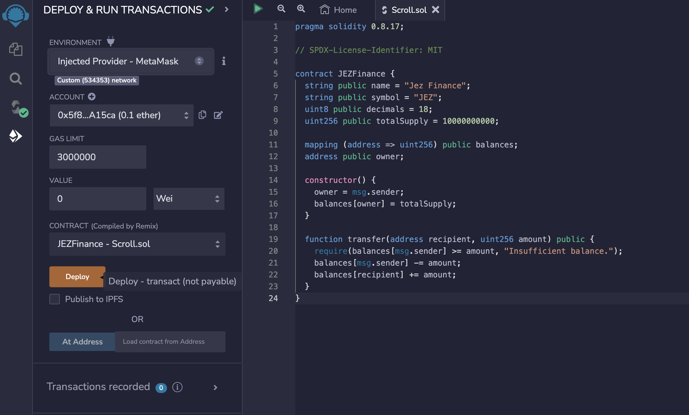Close the Scroll.sol tab
This screenshot has height=415, width=689.
click(436, 10)
